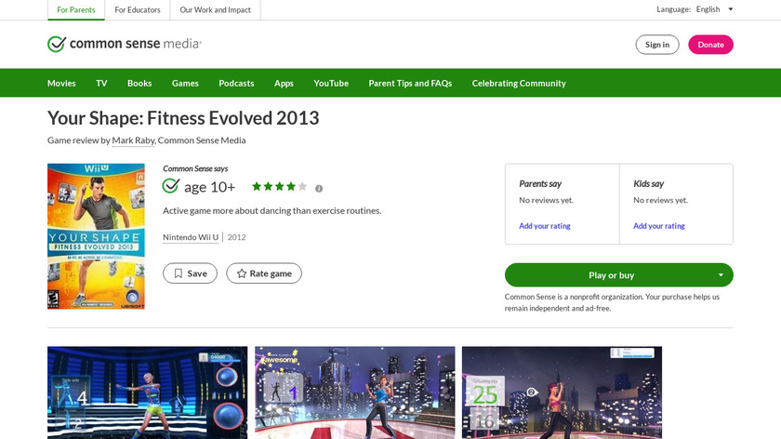
Task: Click 'No reviews yet.' under Parents say
Action: pyautogui.click(x=547, y=200)
